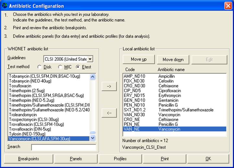Click into the Search field

point(64,147)
